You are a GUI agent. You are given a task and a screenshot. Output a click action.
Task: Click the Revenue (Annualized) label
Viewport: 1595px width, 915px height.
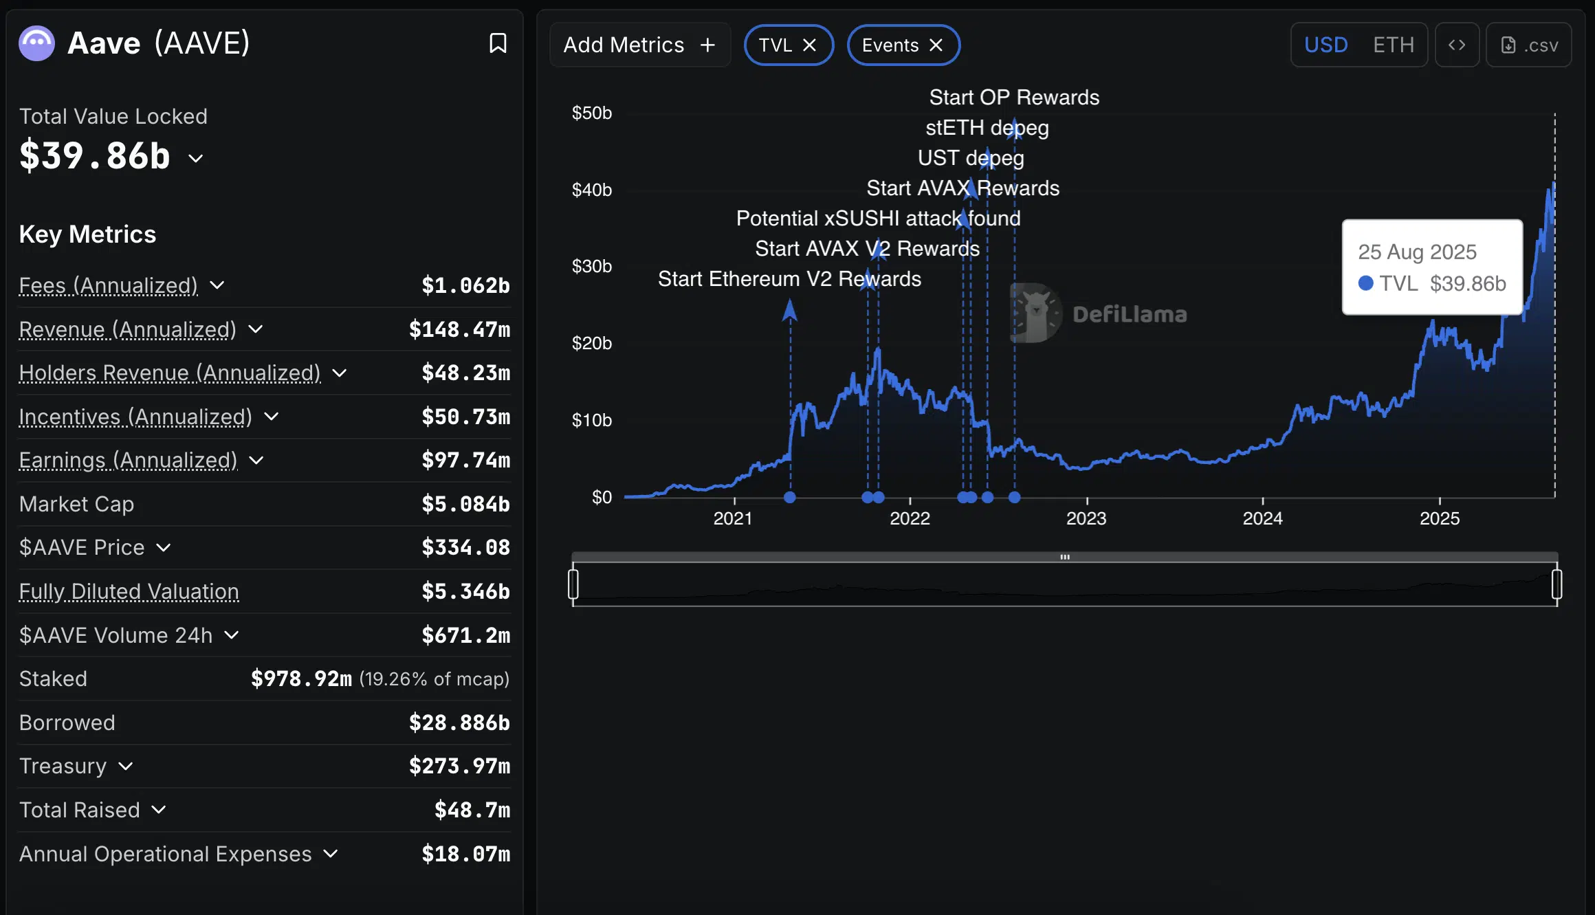point(128,329)
